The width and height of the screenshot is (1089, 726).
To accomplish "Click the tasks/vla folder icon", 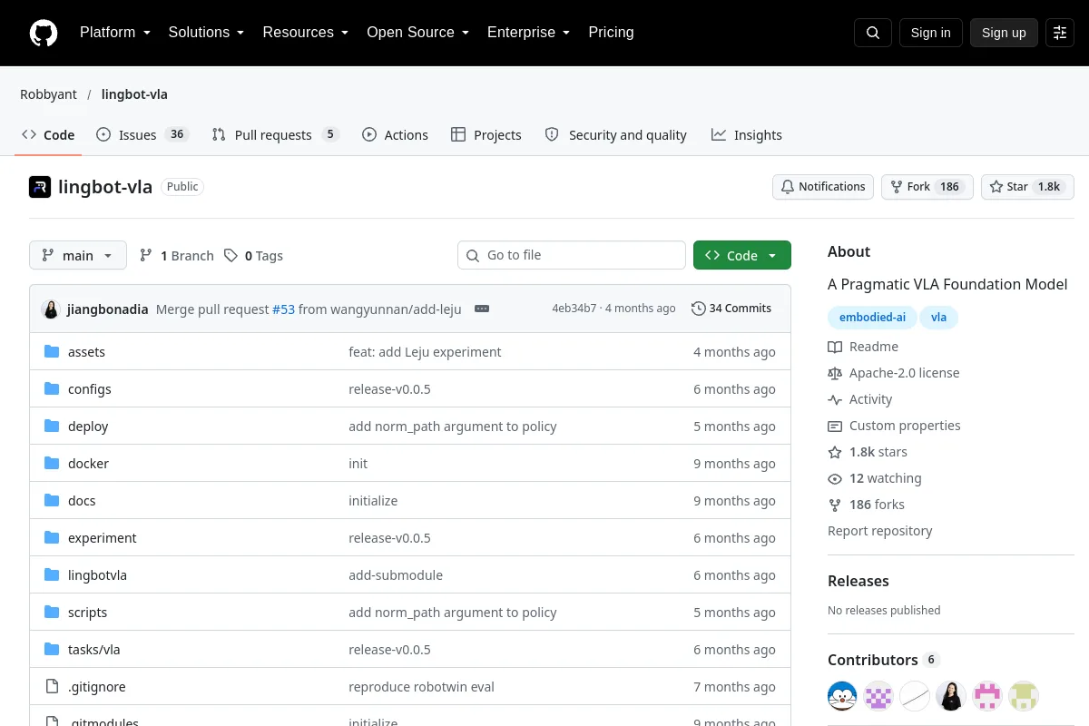I will point(52,650).
